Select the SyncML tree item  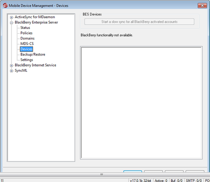pos(21,71)
